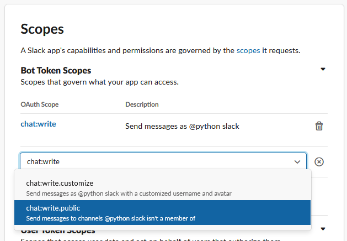
Task: Collapse the Bot Token Scopes section arrow
Action: pyautogui.click(x=323, y=69)
